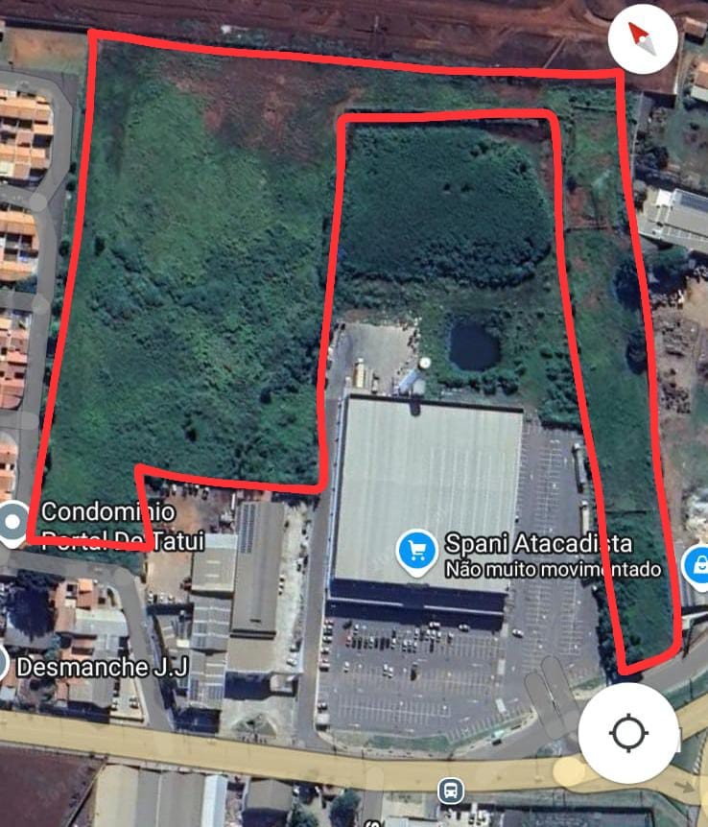Viewport: 708px width, 827px height.
Task: Tap the dense tree cluster inside red outline
Action: pyautogui.click(x=444, y=204)
